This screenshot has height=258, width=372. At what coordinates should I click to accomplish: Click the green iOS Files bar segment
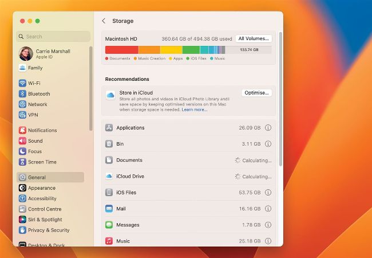pyautogui.click(x=191, y=50)
